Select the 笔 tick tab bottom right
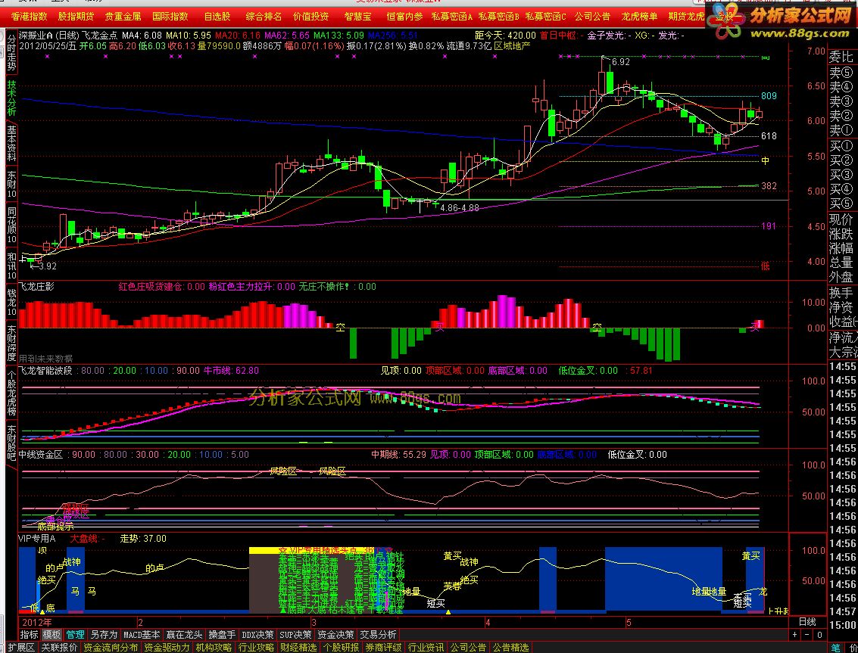This screenshot has width=858, height=653. (x=835, y=648)
